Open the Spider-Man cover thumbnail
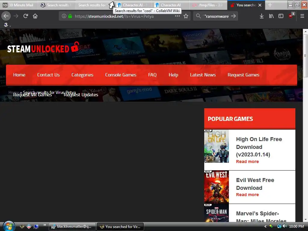Viewport: 308px width, 231px height. tap(217, 213)
